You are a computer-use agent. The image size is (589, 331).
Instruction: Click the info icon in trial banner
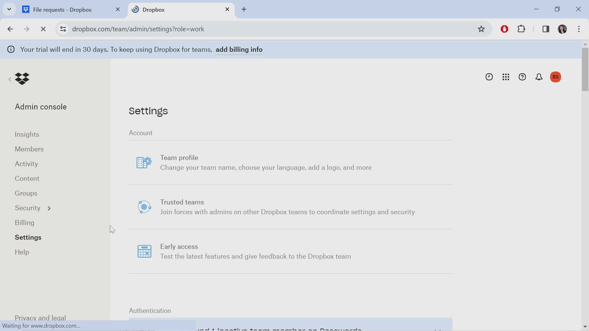11,50
